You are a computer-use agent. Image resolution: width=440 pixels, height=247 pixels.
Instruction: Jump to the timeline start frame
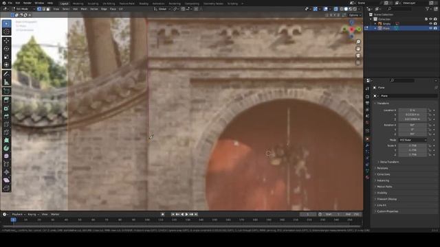173,214
